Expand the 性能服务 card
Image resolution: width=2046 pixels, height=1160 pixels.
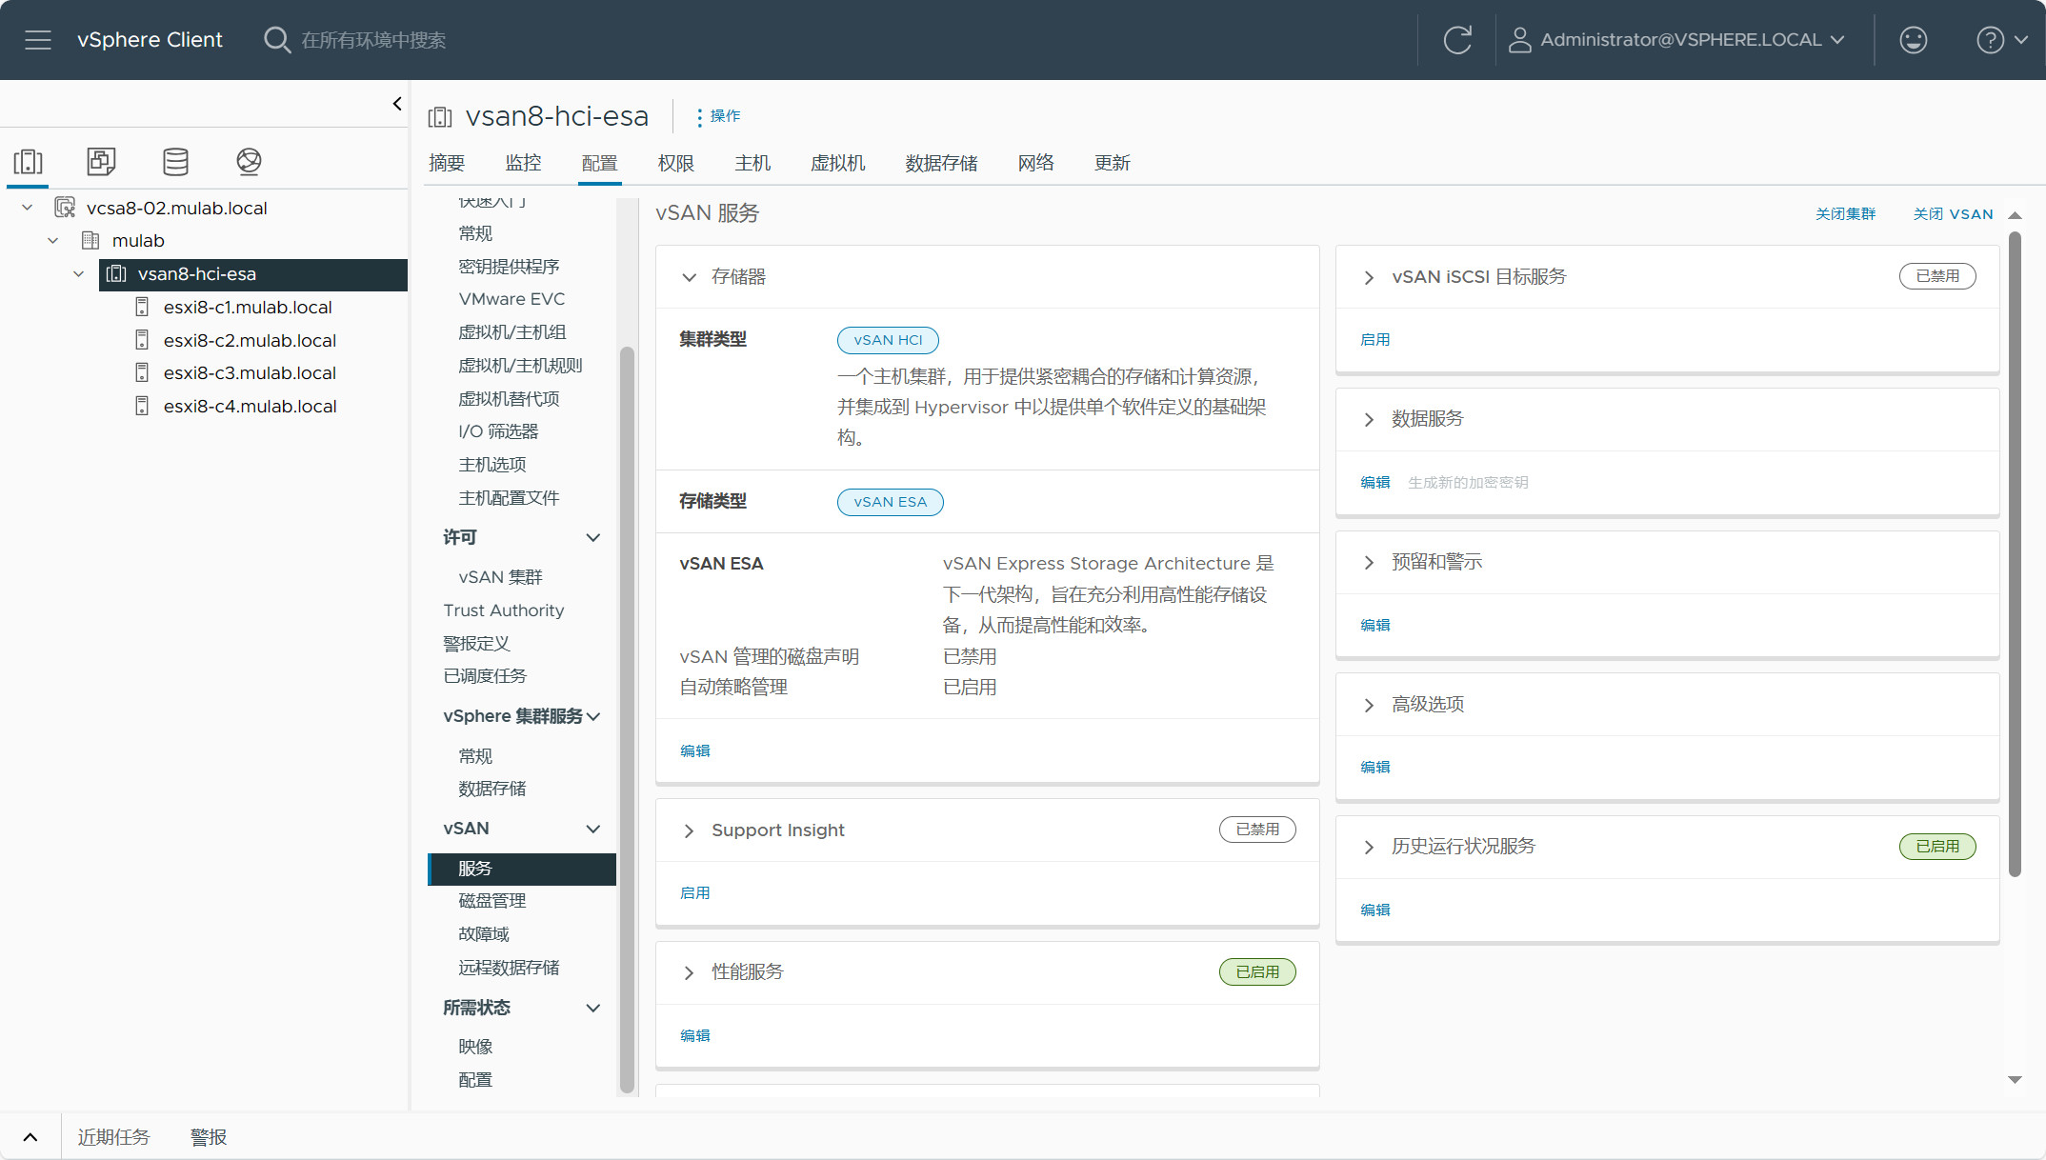[690, 972]
